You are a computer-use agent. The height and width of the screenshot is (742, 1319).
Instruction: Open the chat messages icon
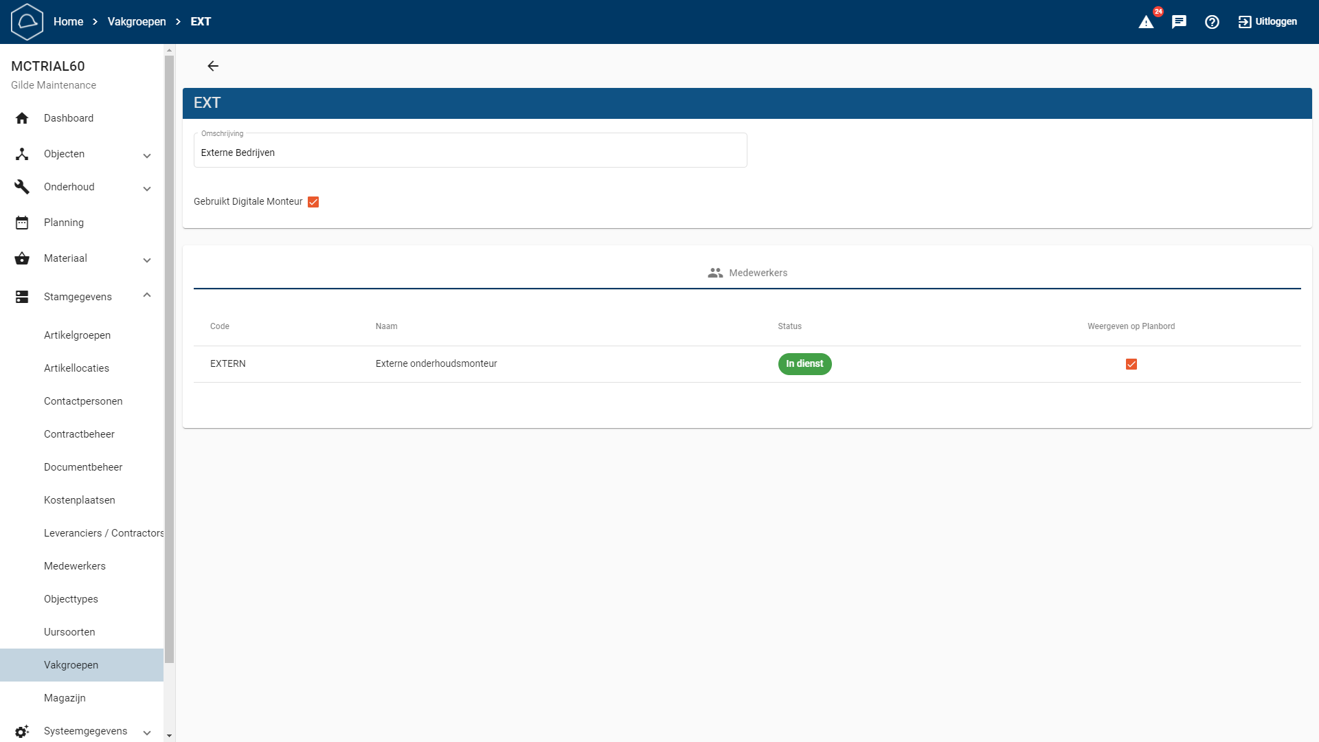pos(1179,22)
